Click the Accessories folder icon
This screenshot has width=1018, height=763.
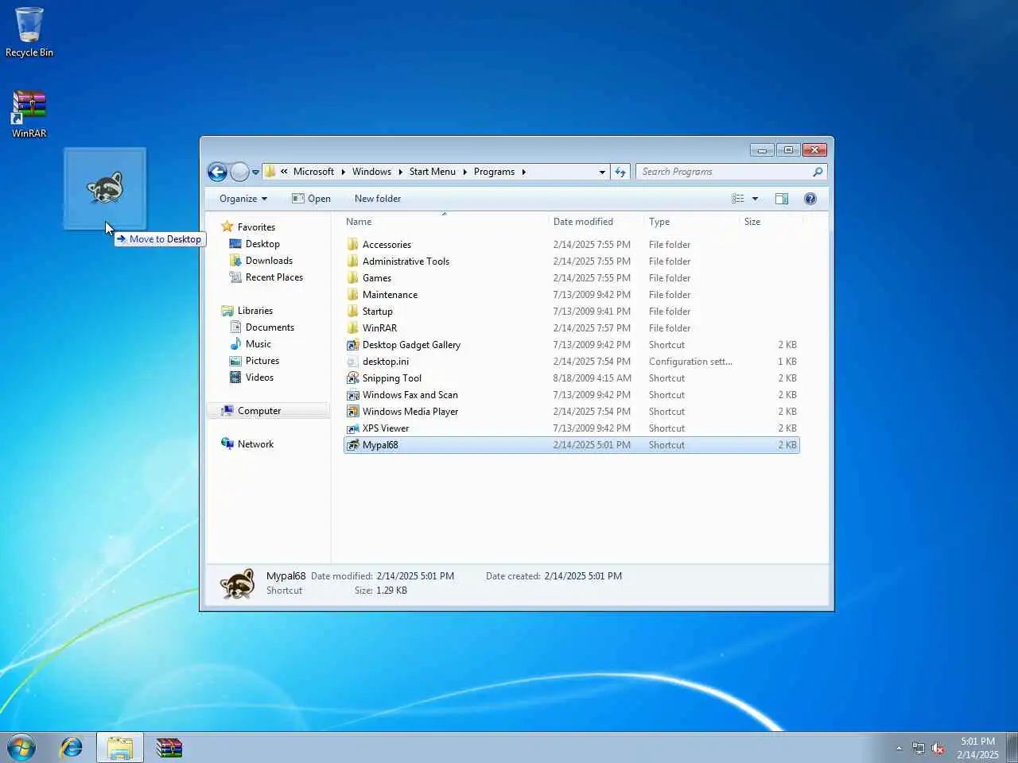(353, 244)
